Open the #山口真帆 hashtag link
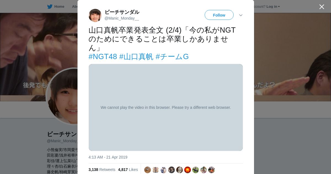Screen dimensions: 331x174 pos(136,57)
